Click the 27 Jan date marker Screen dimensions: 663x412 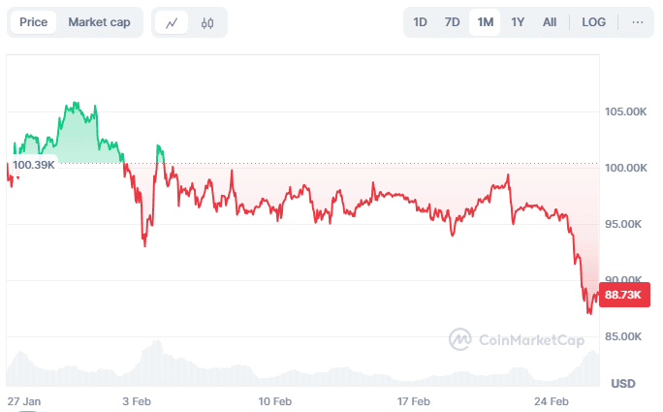pyautogui.click(x=24, y=400)
